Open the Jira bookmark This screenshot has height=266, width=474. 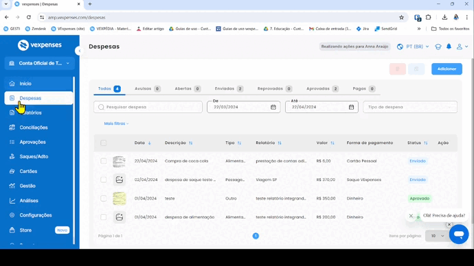coord(363,29)
